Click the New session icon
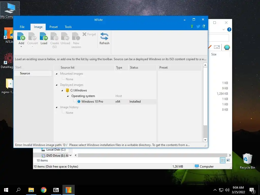Image resolution: width=260 pixels, height=195 pixels. [76, 36]
